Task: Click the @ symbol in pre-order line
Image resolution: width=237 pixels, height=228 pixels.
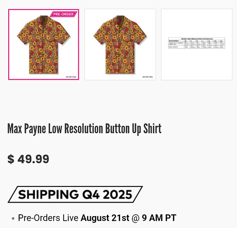Action: click(136, 218)
